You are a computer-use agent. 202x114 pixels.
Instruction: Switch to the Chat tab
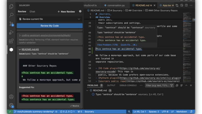click(x=32, y=11)
